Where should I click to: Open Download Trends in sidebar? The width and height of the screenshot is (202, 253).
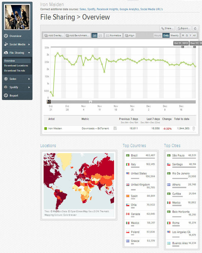click(x=15, y=71)
